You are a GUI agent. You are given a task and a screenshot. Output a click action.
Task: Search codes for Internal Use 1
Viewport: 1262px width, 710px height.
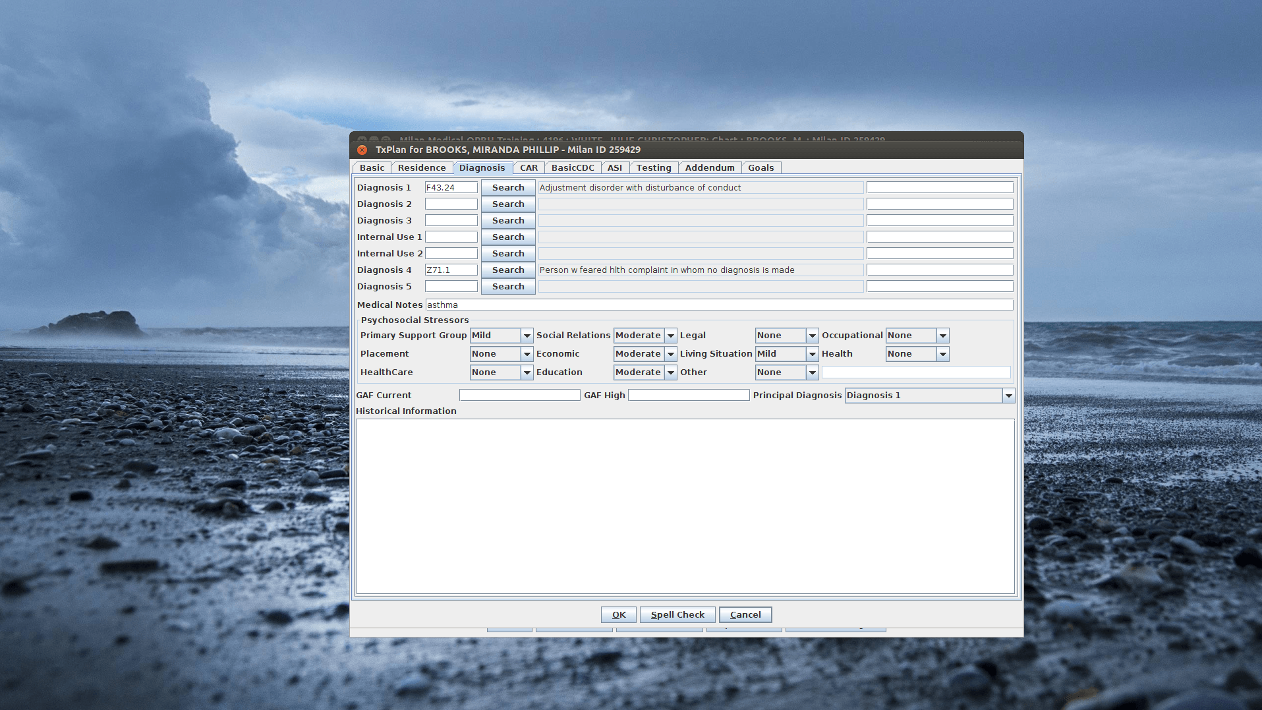click(508, 237)
